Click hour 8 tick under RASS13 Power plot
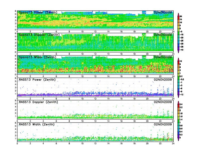The width and height of the screenshot is (199, 154). point(69,99)
